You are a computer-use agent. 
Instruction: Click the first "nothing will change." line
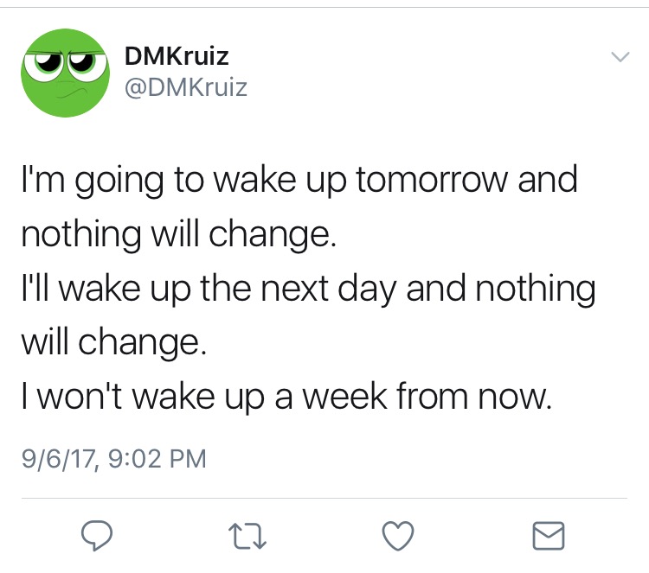point(177,235)
